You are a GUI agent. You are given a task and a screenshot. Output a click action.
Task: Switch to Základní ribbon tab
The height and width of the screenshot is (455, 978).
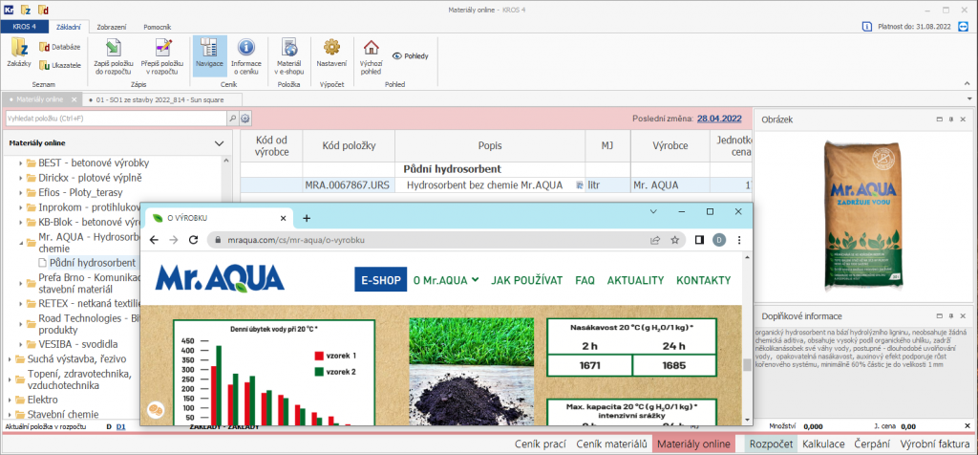coord(68,27)
